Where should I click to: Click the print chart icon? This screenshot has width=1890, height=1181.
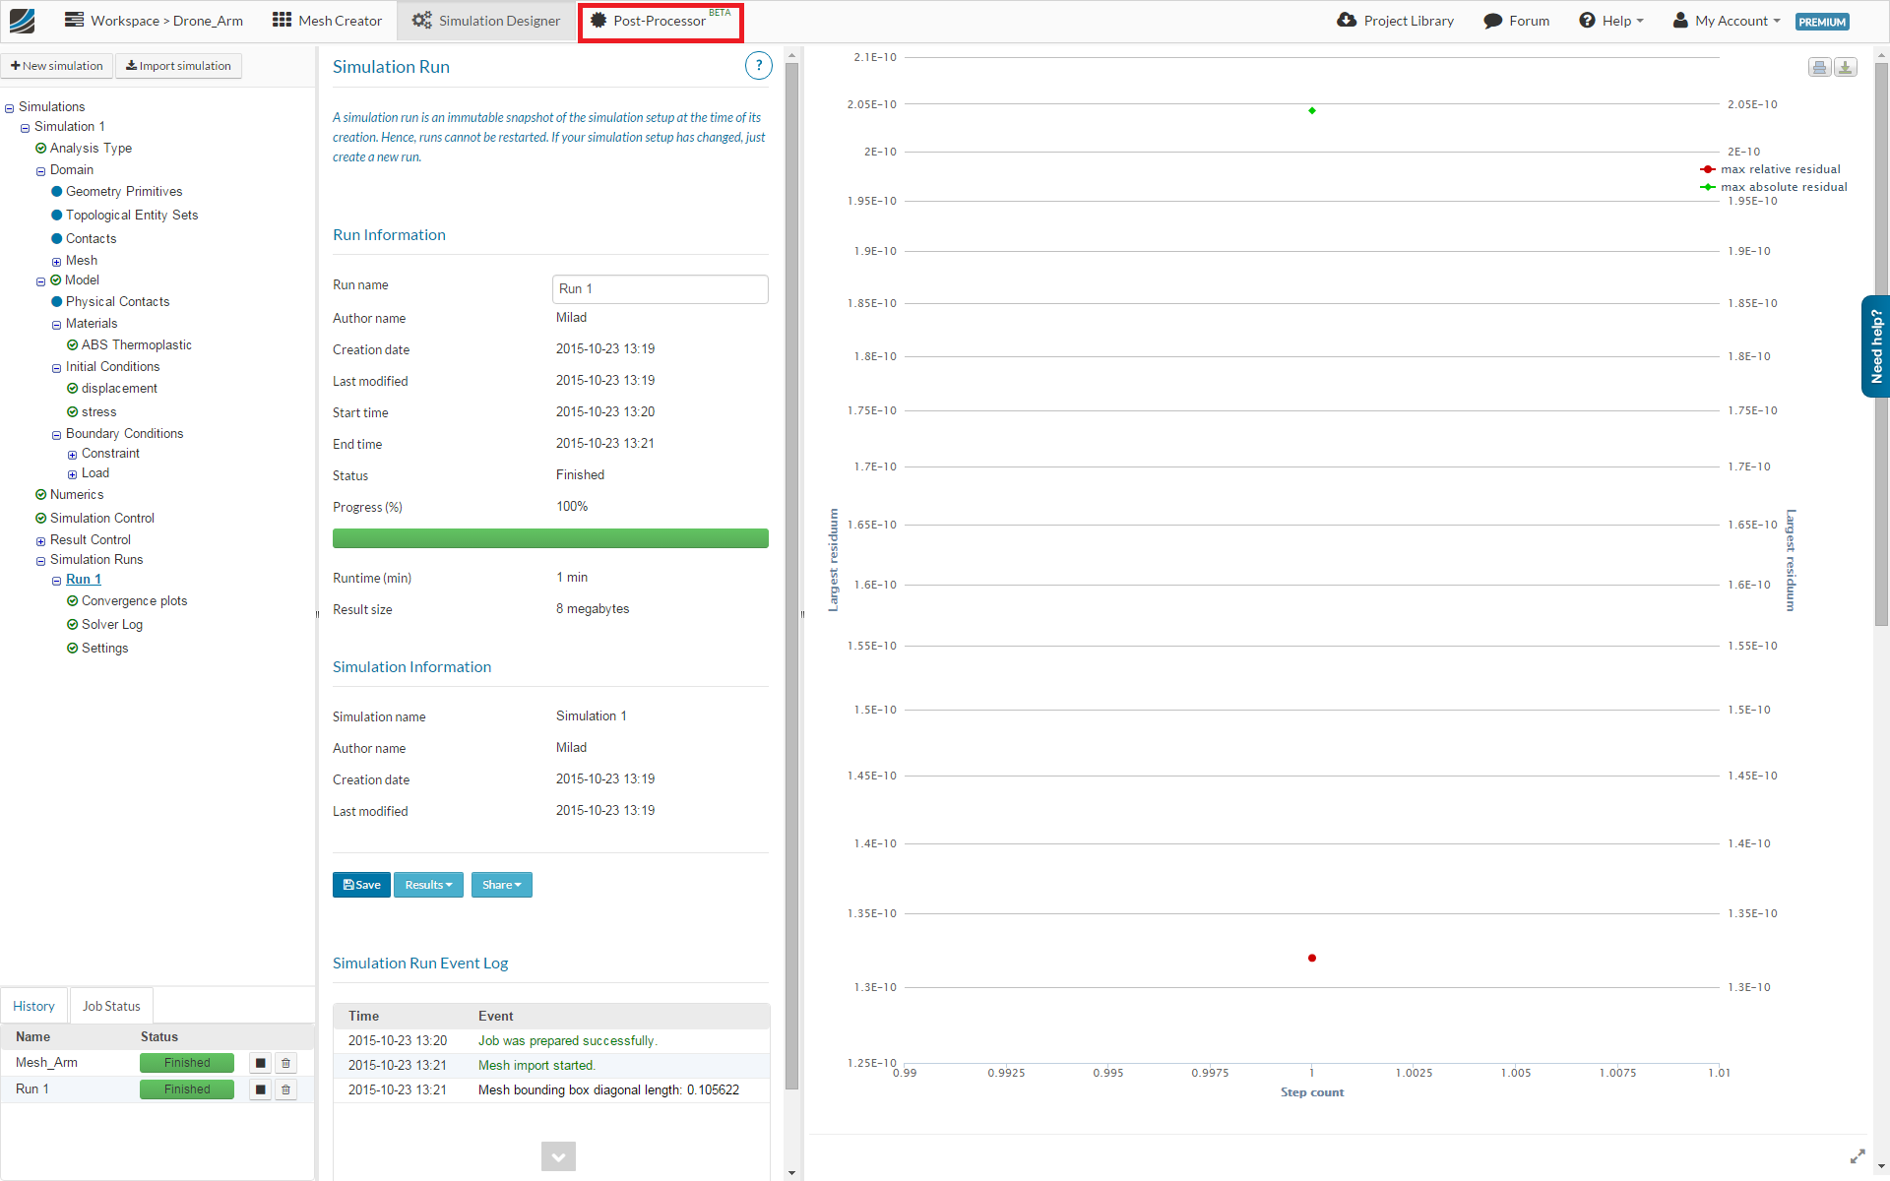[x=1819, y=67]
